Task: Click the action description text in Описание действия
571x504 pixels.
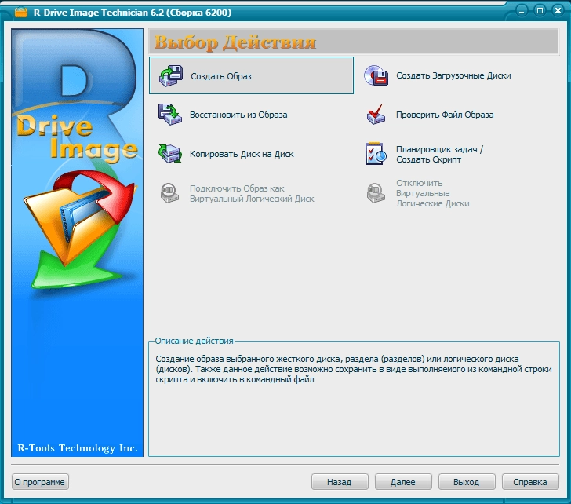Action: pyautogui.click(x=354, y=369)
